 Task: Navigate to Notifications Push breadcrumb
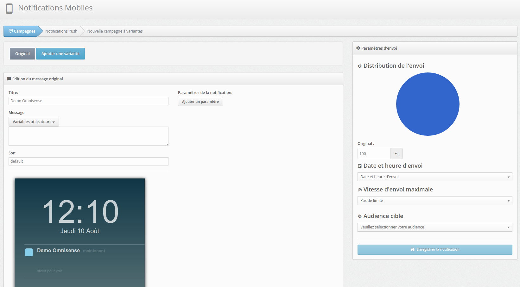[x=61, y=31]
